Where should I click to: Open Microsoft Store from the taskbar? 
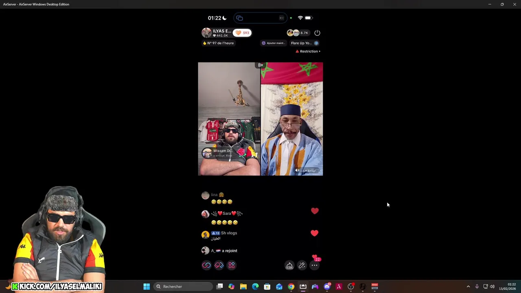pyautogui.click(x=267, y=286)
